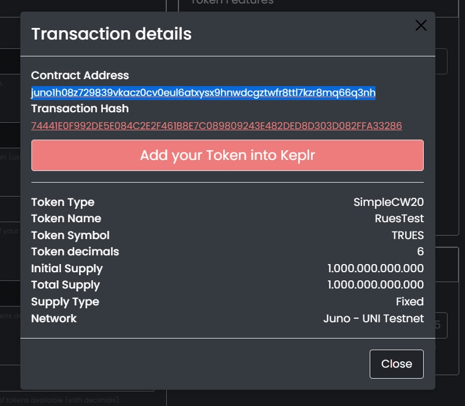Screen dimensions: 465x406
Task: Select the Fixed supply type value
Action: [410, 301]
